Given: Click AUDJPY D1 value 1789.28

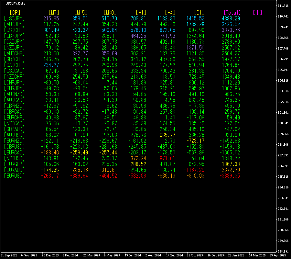Looking at the screenshot, I should coord(195,24).
